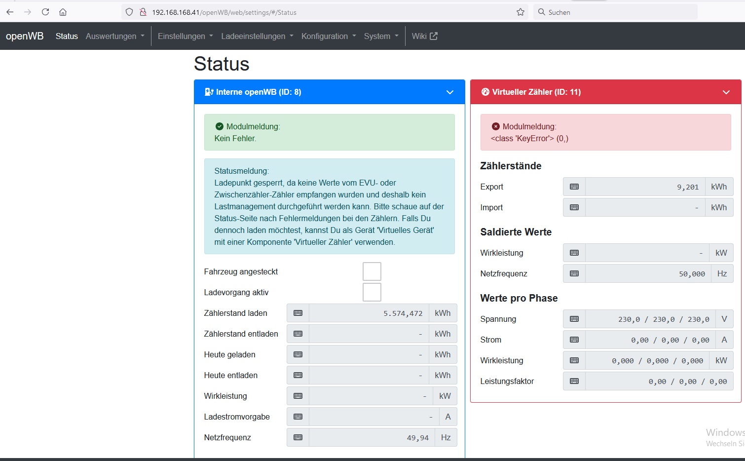Click the 'Ladestromvorgabe' row label

pos(237,417)
